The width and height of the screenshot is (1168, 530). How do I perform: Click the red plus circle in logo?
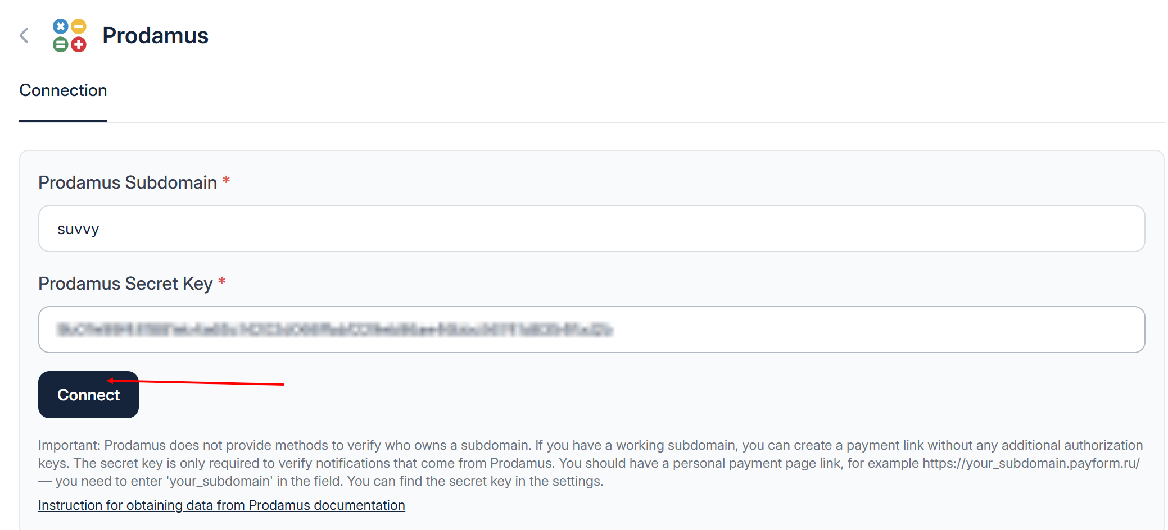[x=79, y=44]
